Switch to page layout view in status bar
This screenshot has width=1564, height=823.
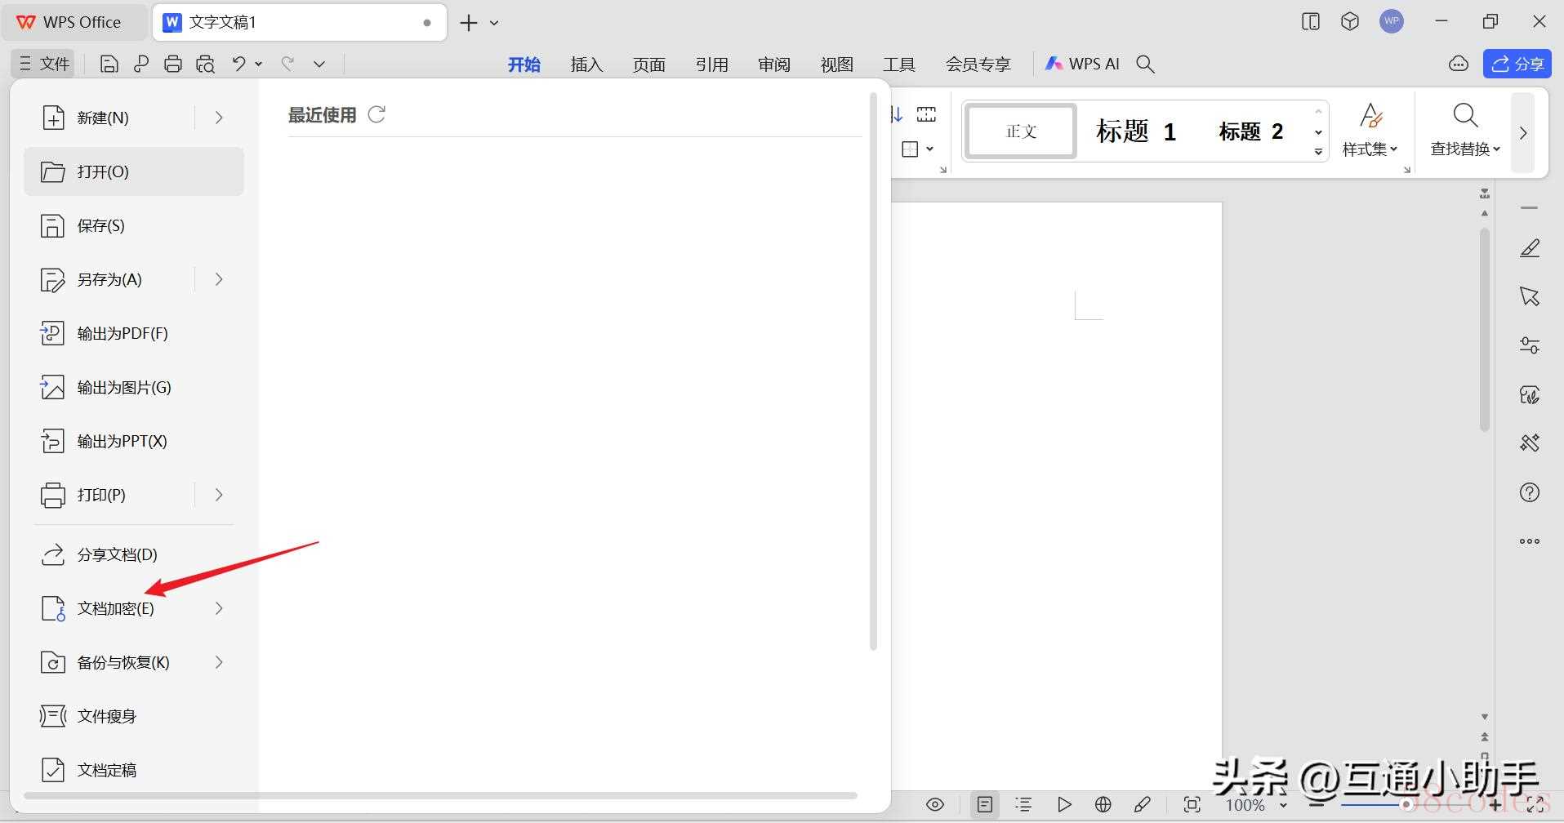tap(985, 805)
